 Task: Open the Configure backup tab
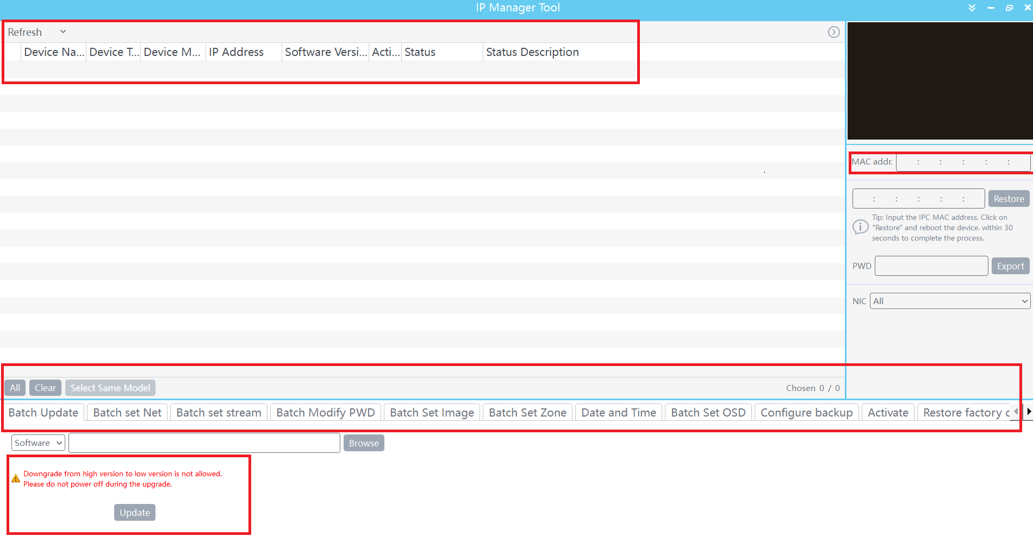click(806, 412)
